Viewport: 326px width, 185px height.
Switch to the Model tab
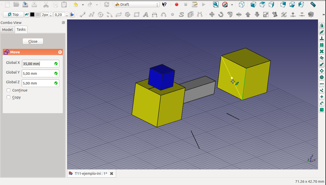pyautogui.click(x=7, y=29)
